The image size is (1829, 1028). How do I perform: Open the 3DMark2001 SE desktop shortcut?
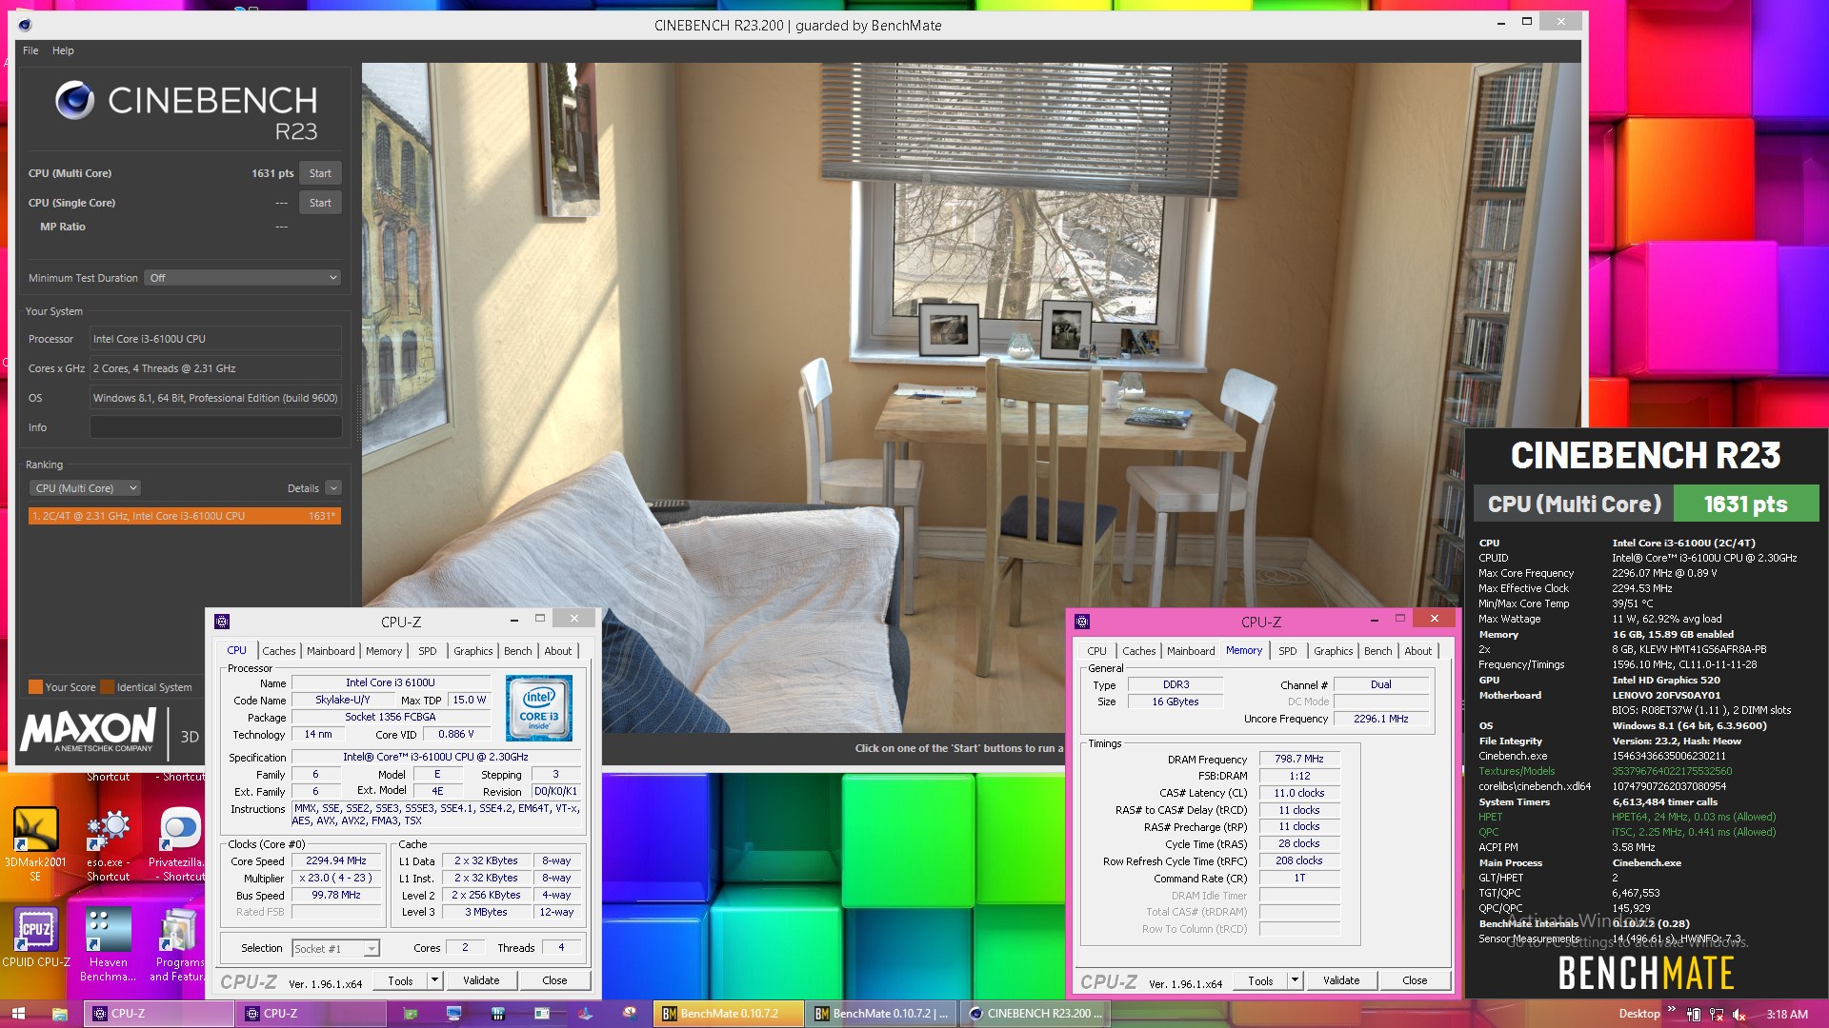(35, 843)
